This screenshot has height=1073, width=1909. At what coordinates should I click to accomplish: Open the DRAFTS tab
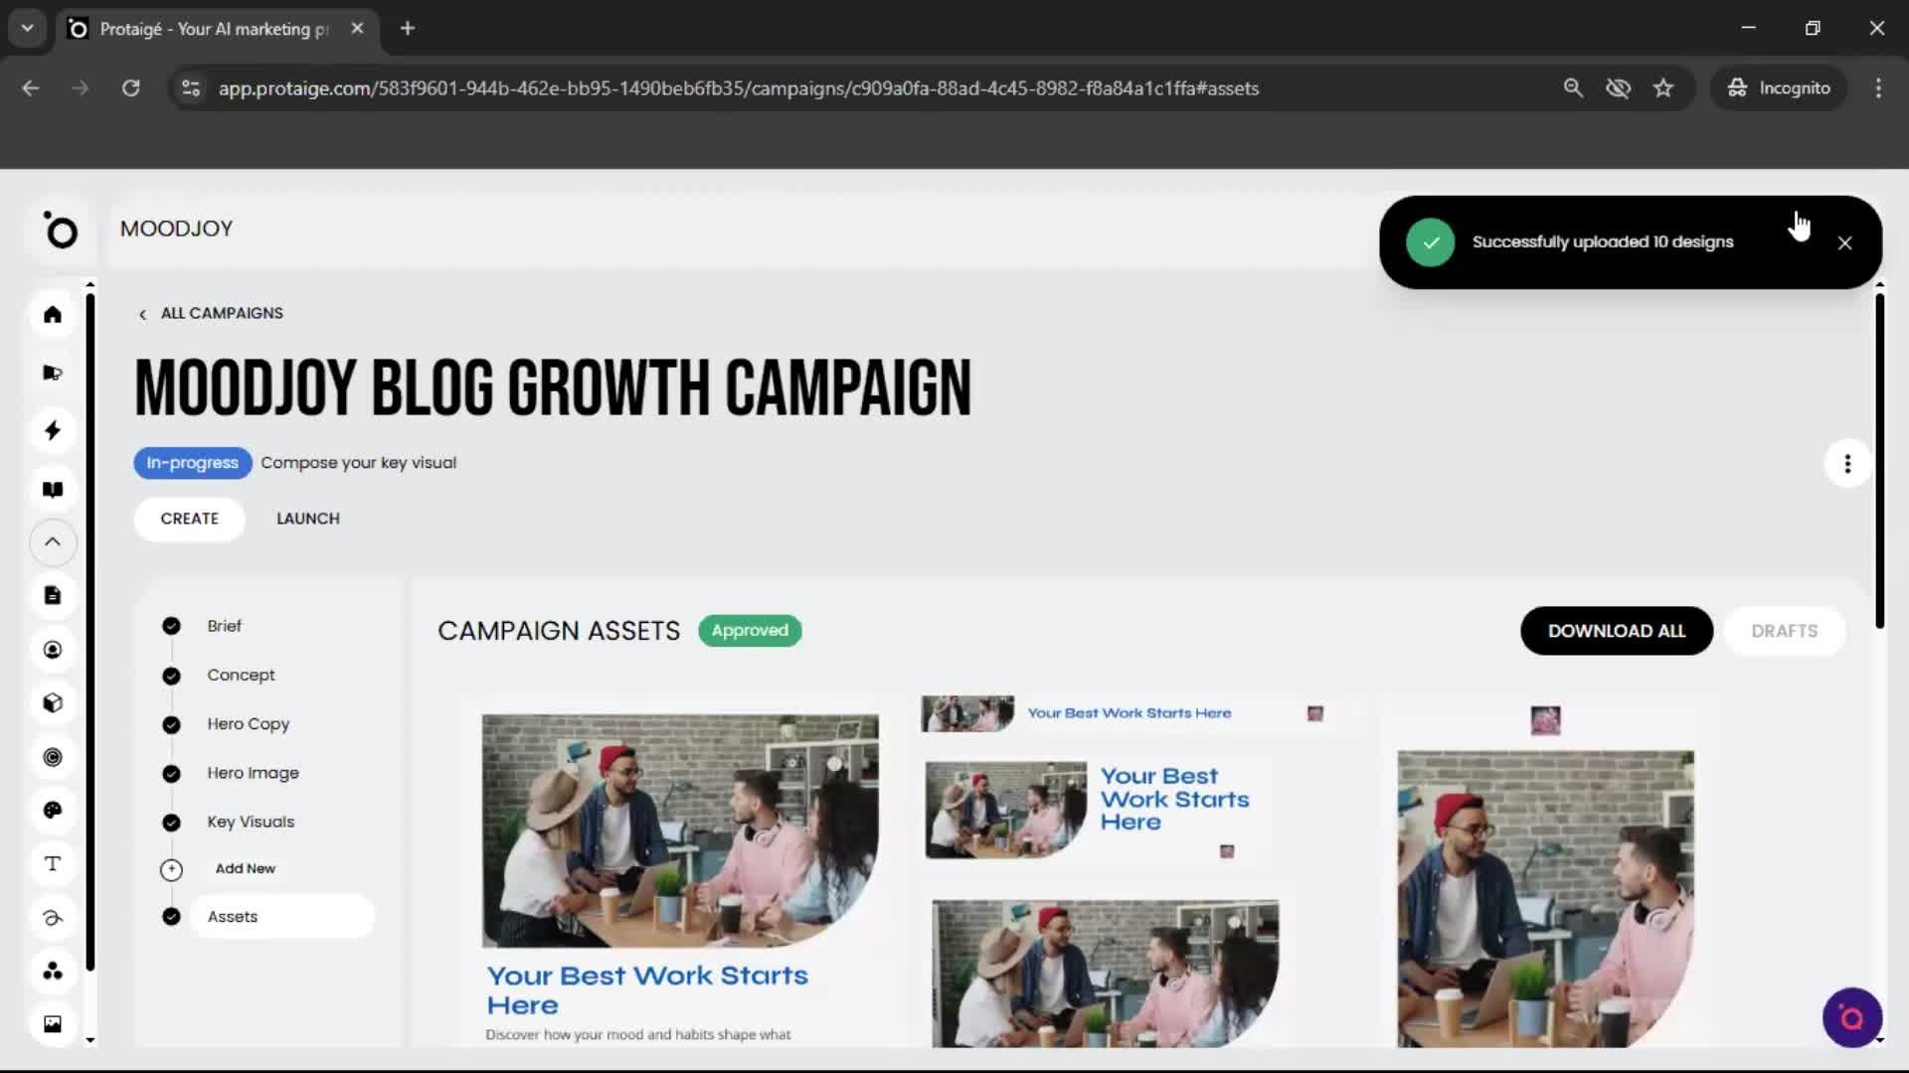click(x=1785, y=630)
